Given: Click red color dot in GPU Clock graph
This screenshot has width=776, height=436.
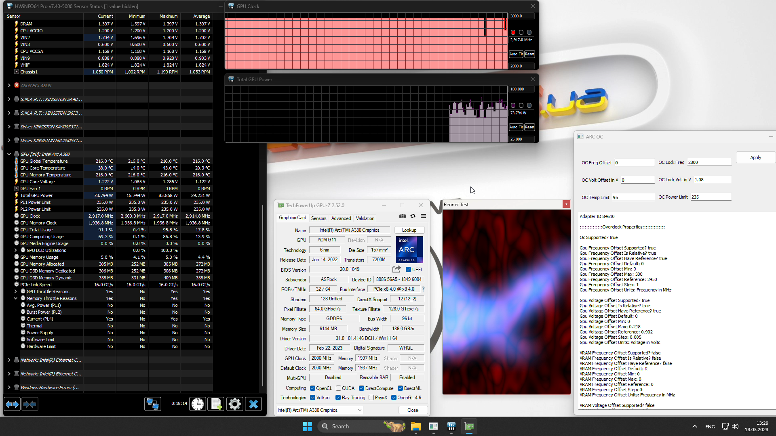Looking at the screenshot, I should (x=513, y=32).
